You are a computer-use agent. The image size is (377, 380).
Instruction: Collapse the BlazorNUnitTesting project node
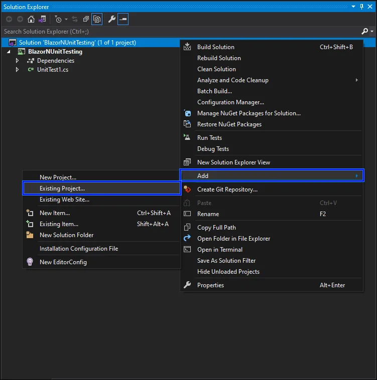pyautogui.click(x=9, y=52)
